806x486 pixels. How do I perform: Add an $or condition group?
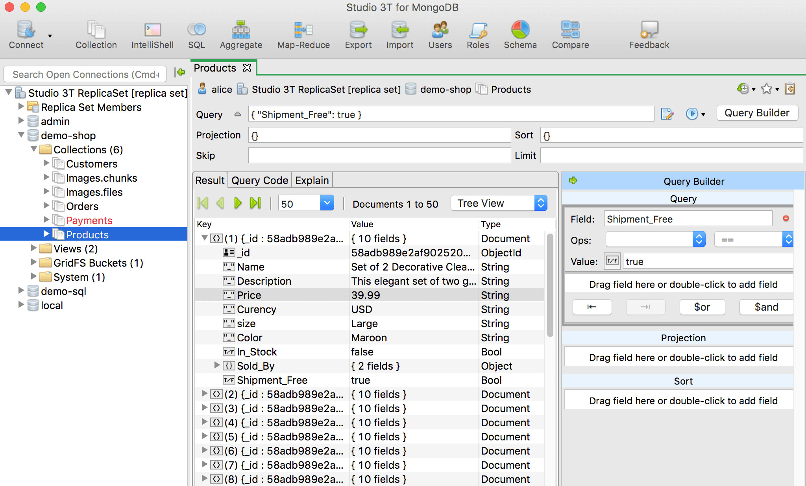[702, 307]
